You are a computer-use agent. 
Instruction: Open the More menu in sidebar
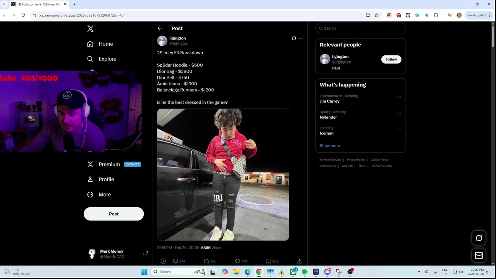[x=99, y=195]
